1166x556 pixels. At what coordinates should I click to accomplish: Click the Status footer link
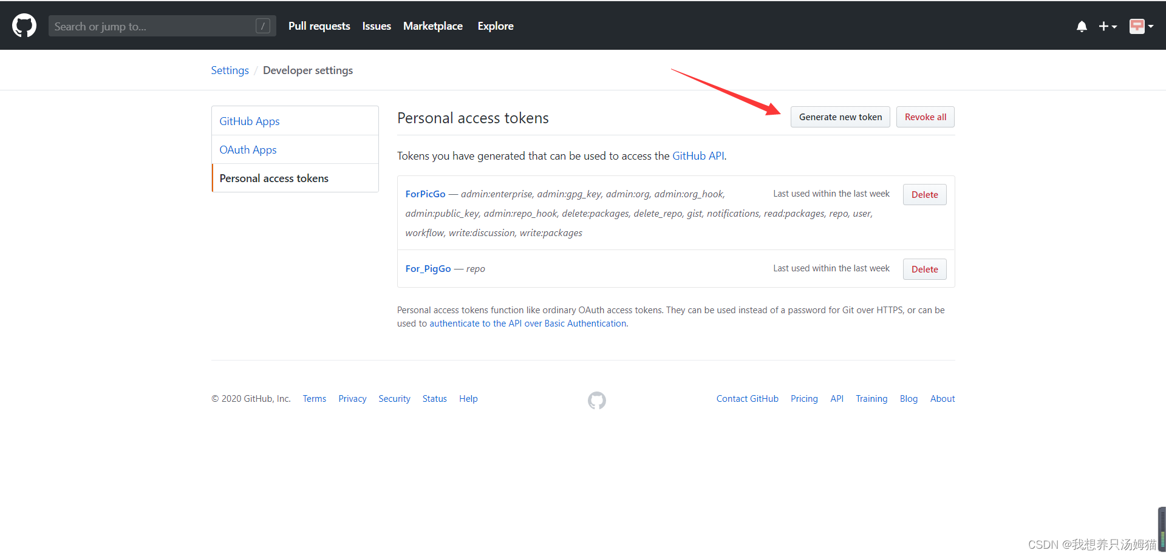coord(435,399)
